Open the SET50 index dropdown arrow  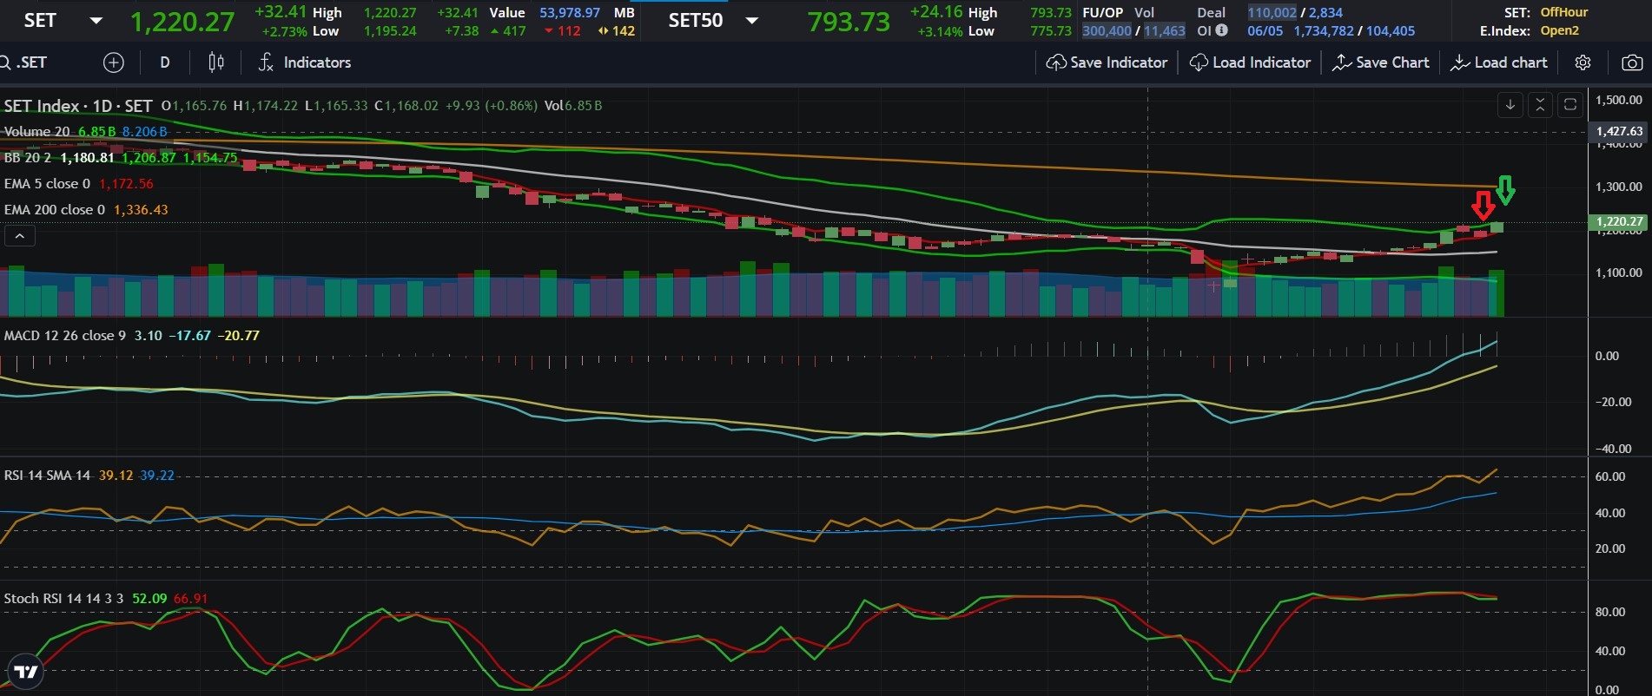[752, 21]
